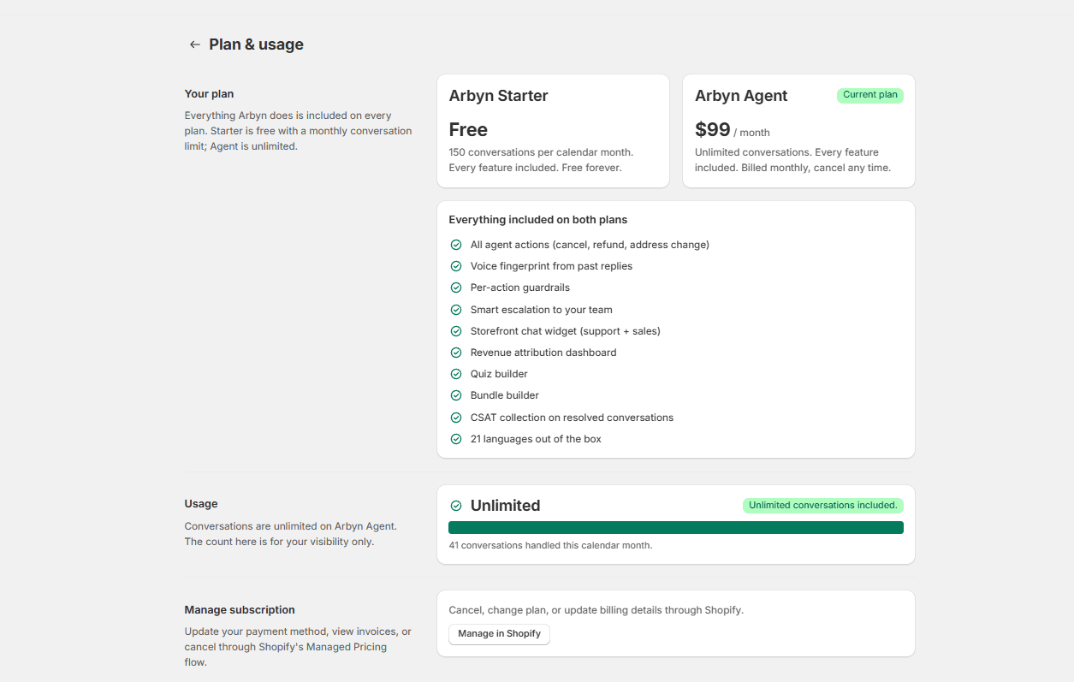Viewport: 1074px width, 682px height.
Task: Click 150 conversations per calendar month description
Action: 541,160
